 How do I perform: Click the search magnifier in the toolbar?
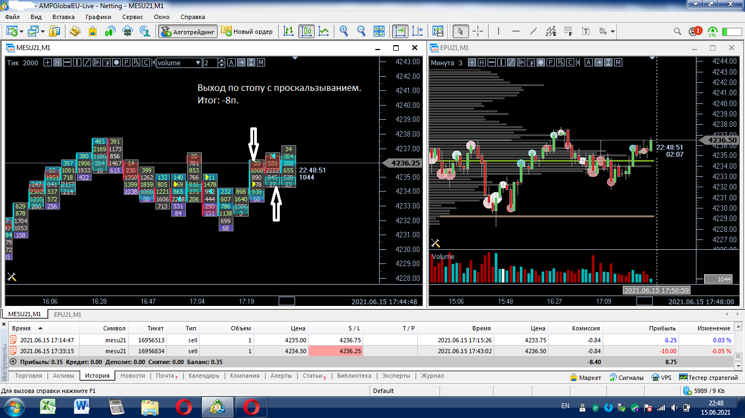[677, 32]
